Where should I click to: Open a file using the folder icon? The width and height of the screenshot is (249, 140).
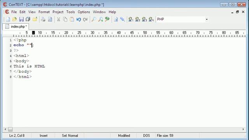(x=15, y=19)
